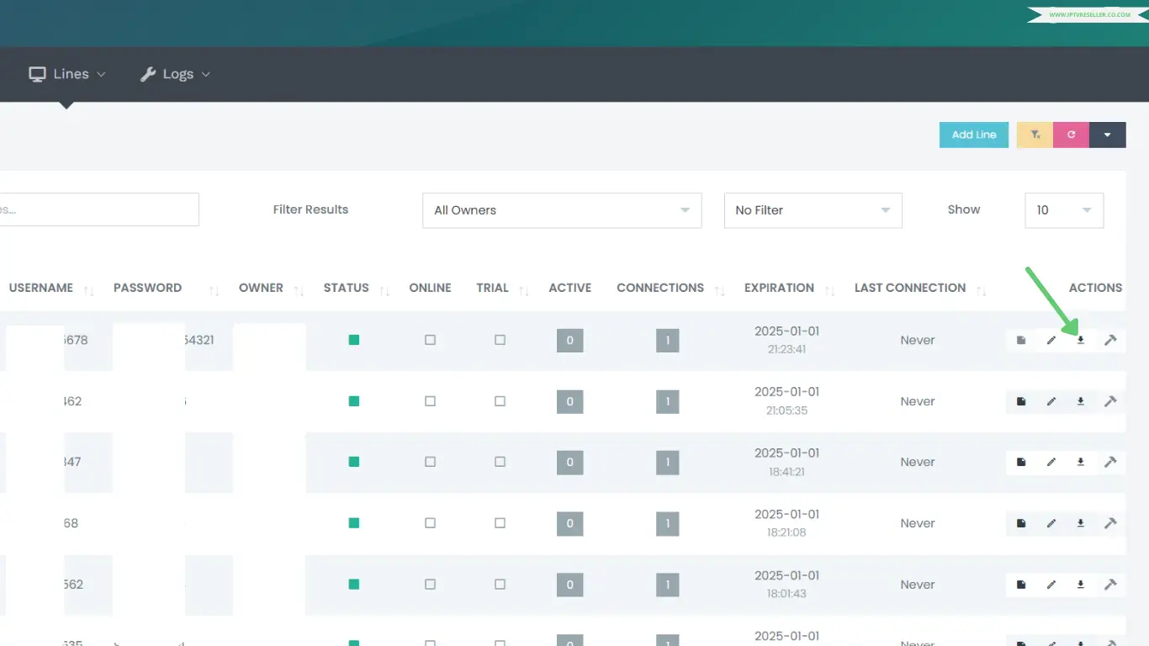Open dark caret dropdown beside refresh button
Image resolution: width=1149 pixels, height=646 pixels.
click(1107, 135)
